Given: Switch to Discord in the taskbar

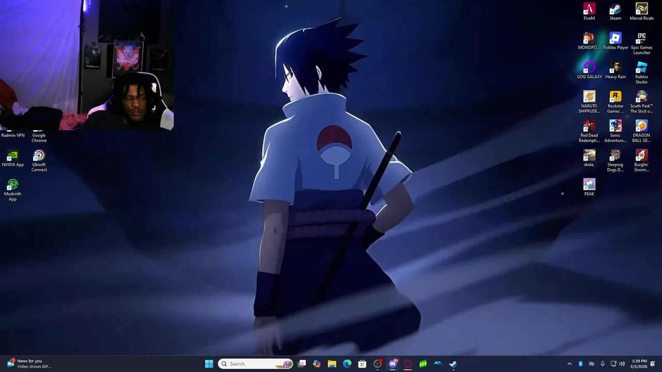Looking at the screenshot, I should [393, 364].
